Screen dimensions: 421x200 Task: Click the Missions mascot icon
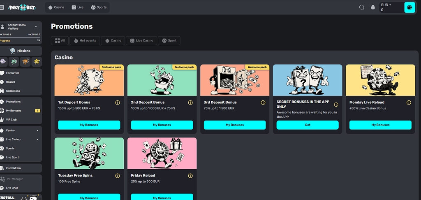pos(12,51)
